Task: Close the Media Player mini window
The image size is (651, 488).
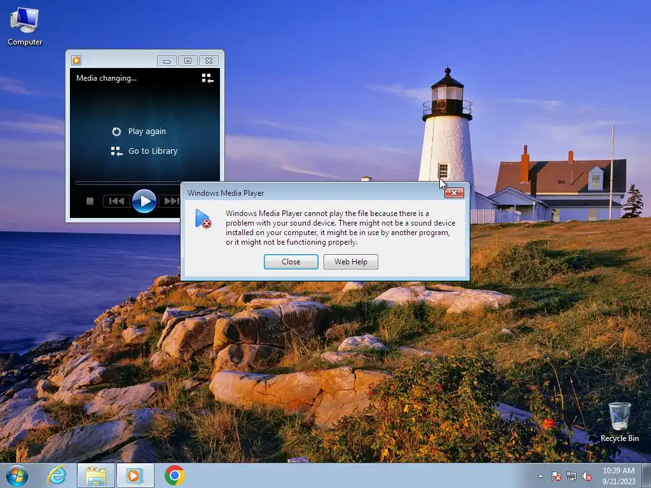Action: click(x=209, y=61)
